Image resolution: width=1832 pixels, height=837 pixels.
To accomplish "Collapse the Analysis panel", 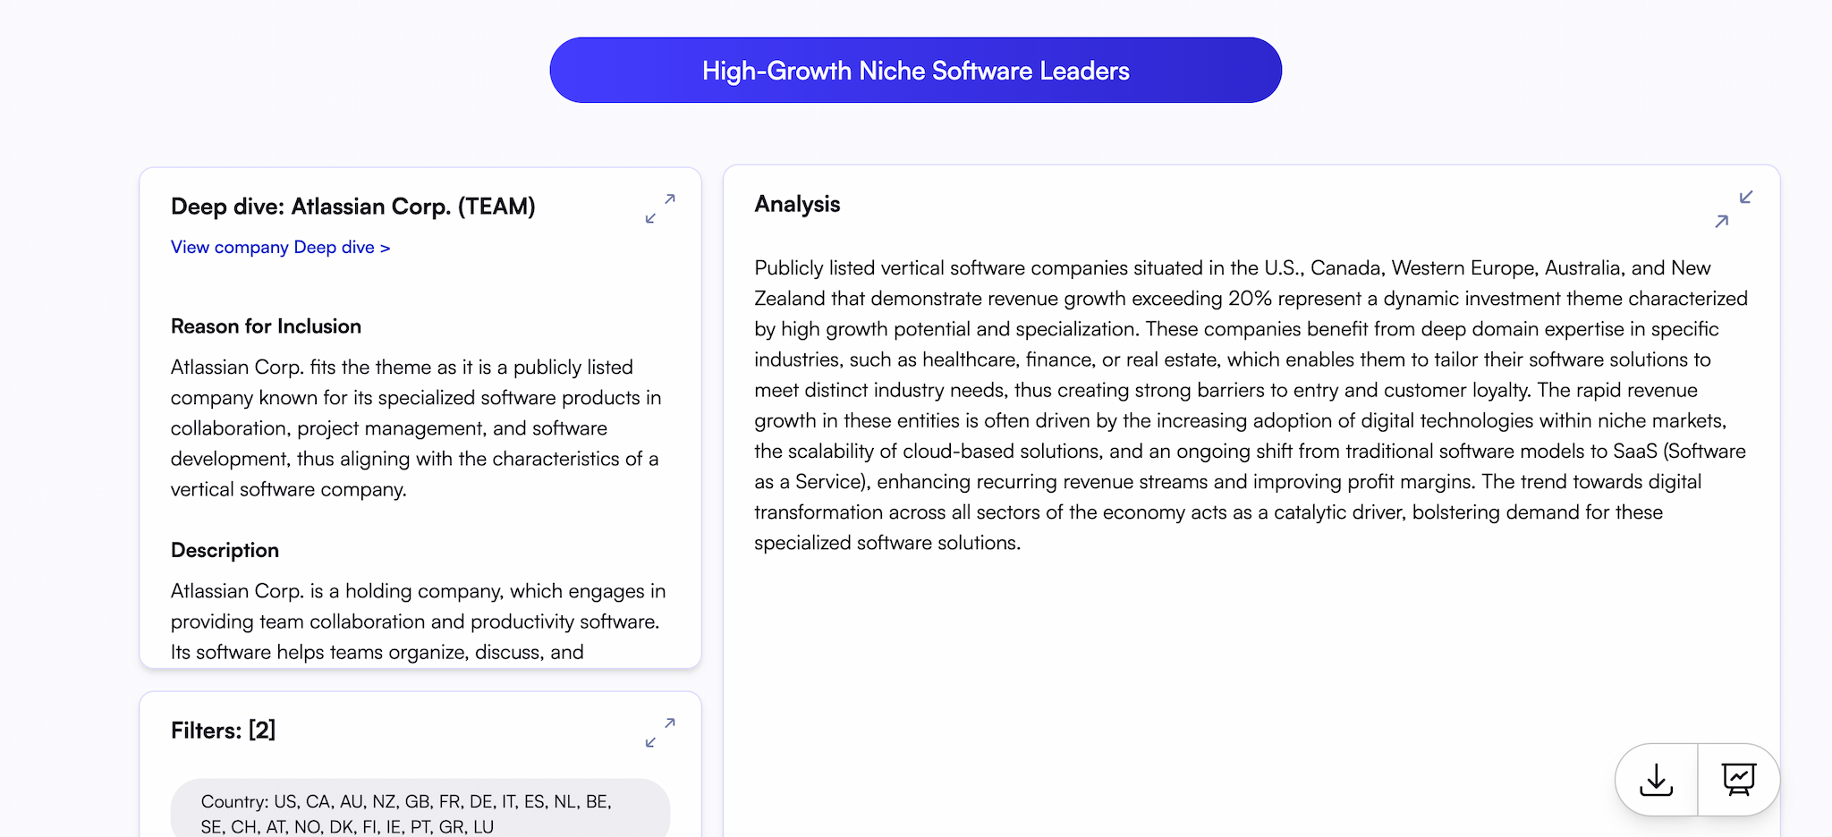I will click(x=1733, y=209).
